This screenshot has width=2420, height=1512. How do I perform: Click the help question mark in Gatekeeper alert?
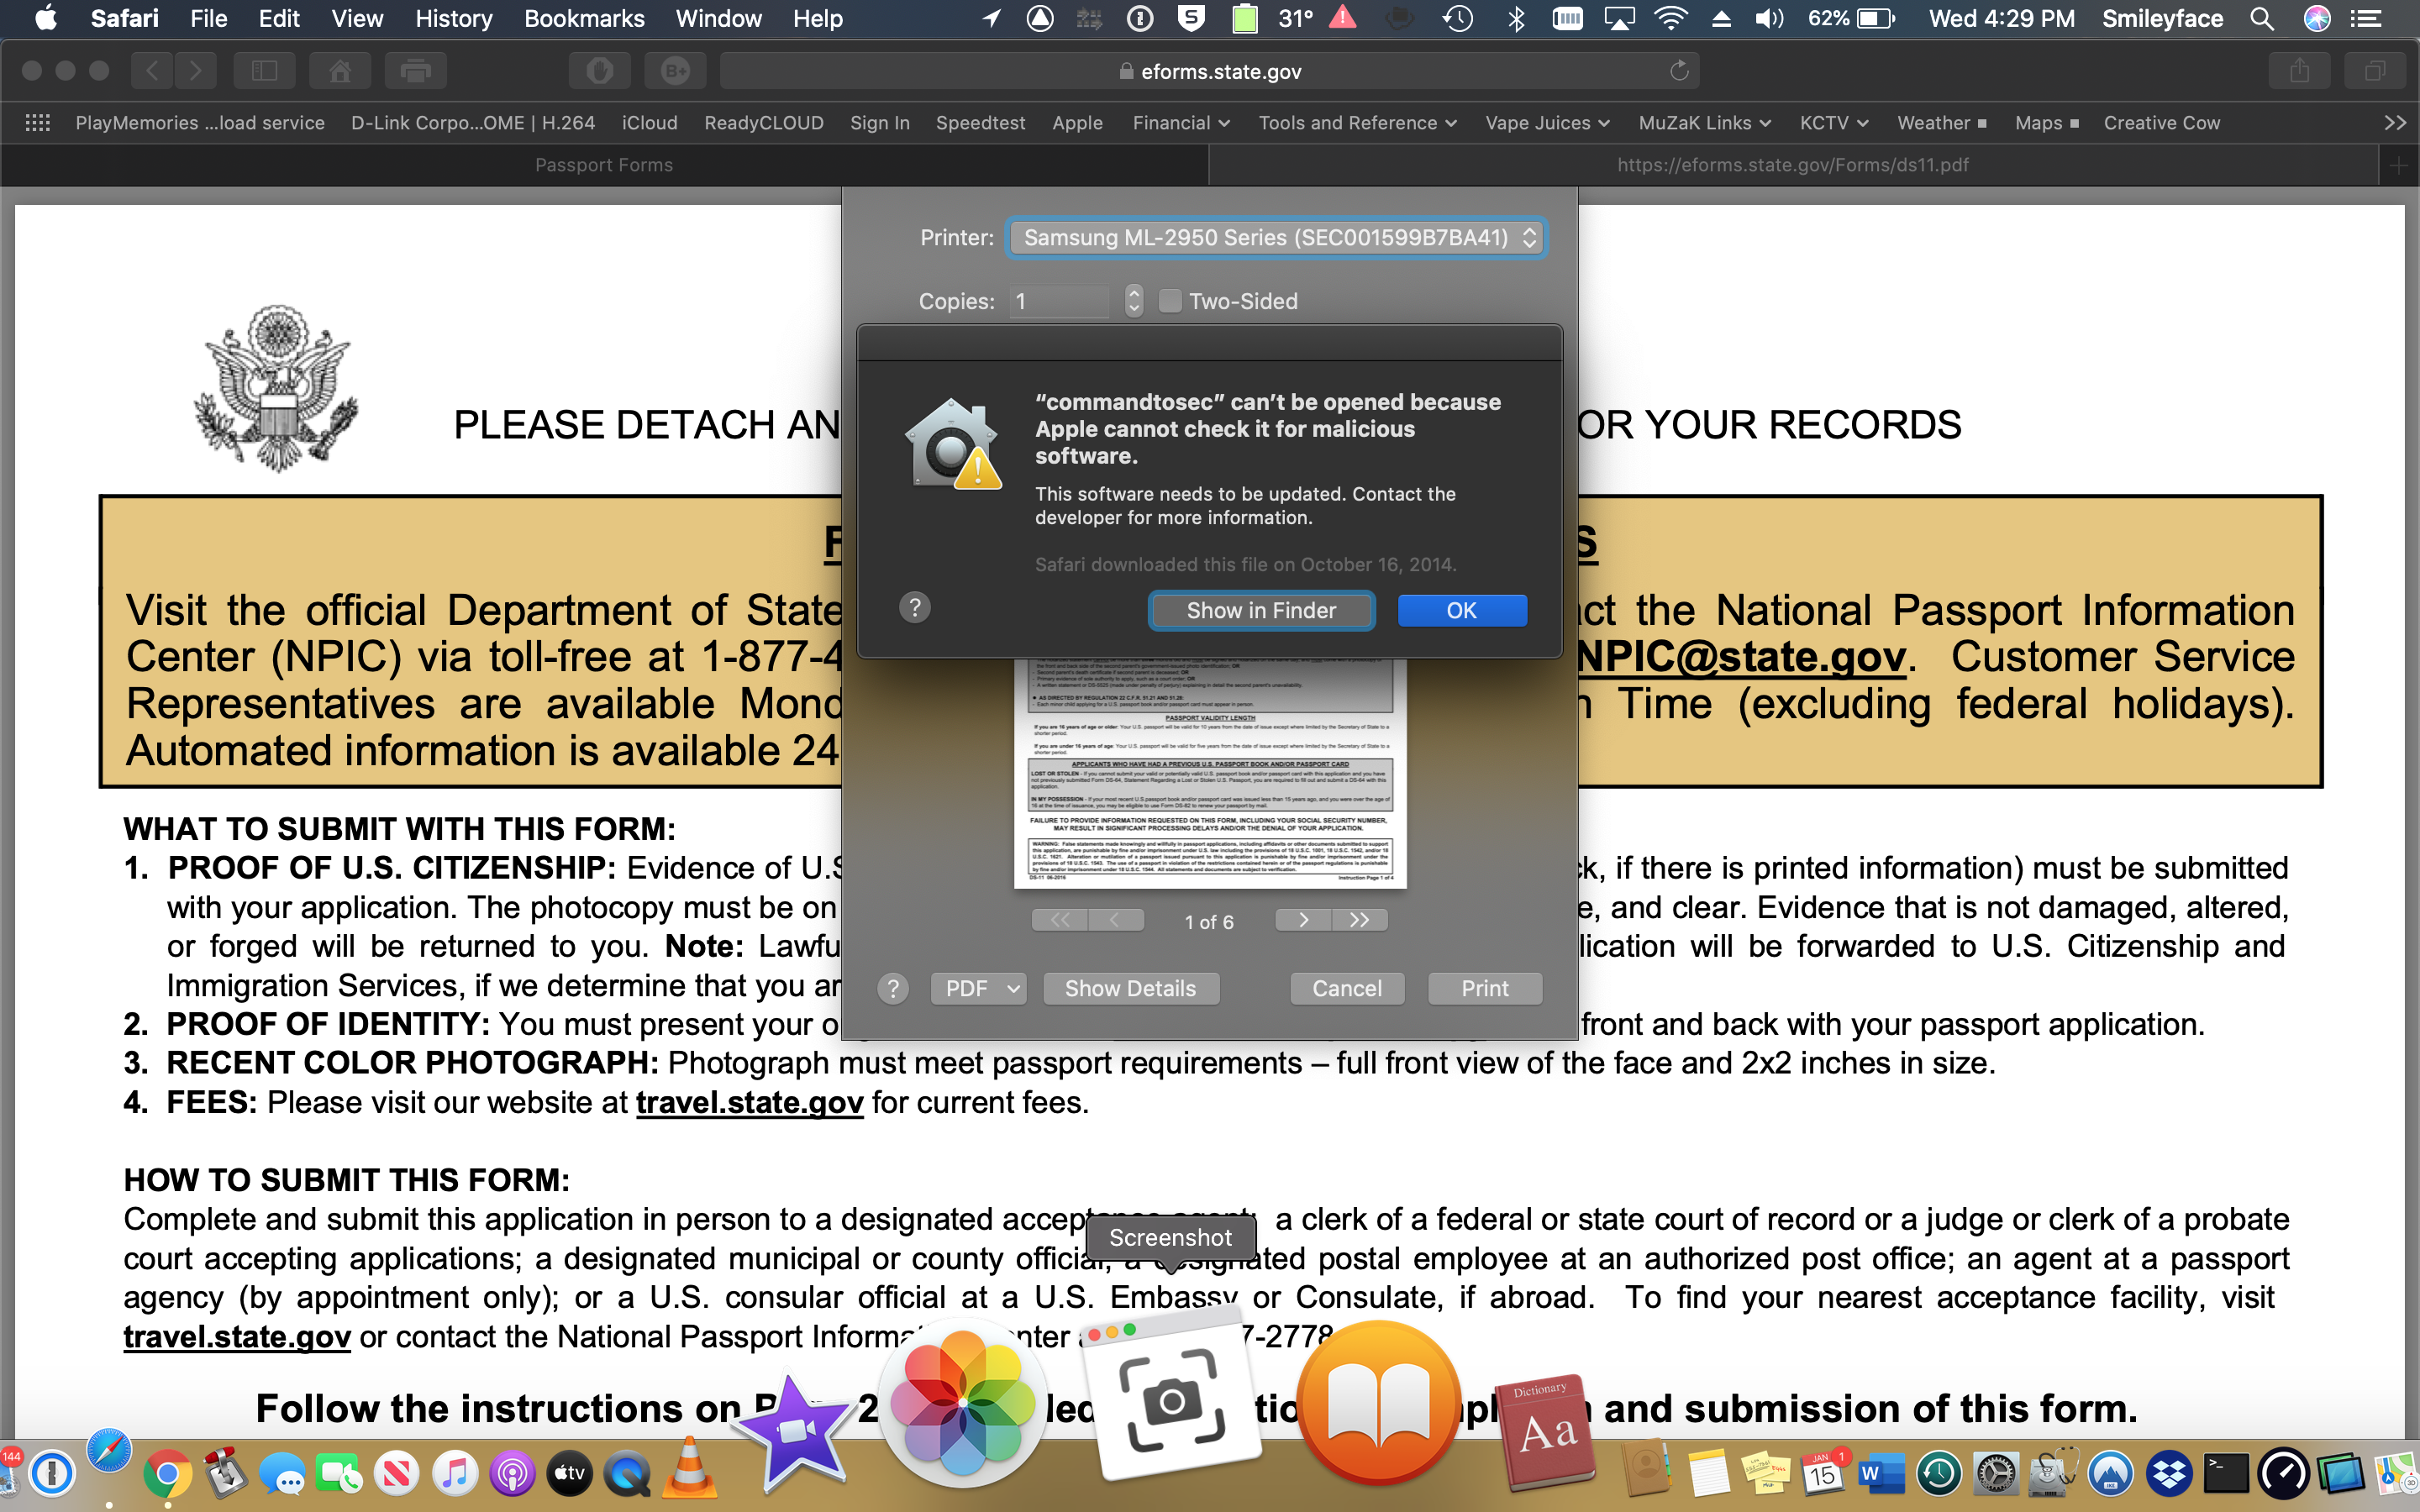(914, 607)
